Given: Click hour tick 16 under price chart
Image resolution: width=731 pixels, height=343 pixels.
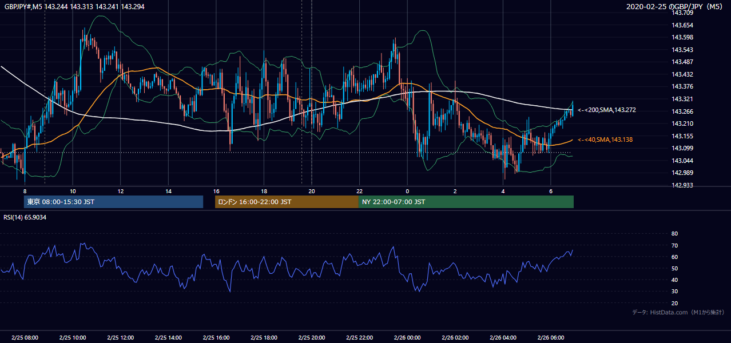Looking at the screenshot, I should pyautogui.click(x=216, y=191).
